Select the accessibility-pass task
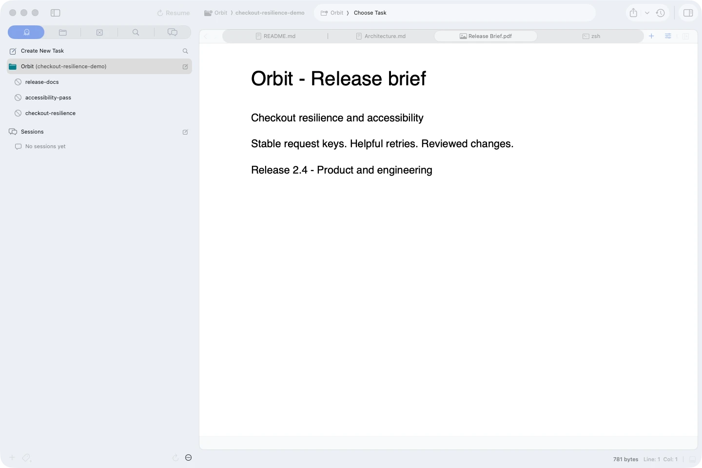Viewport: 702px width, 468px height. click(48, 97)
